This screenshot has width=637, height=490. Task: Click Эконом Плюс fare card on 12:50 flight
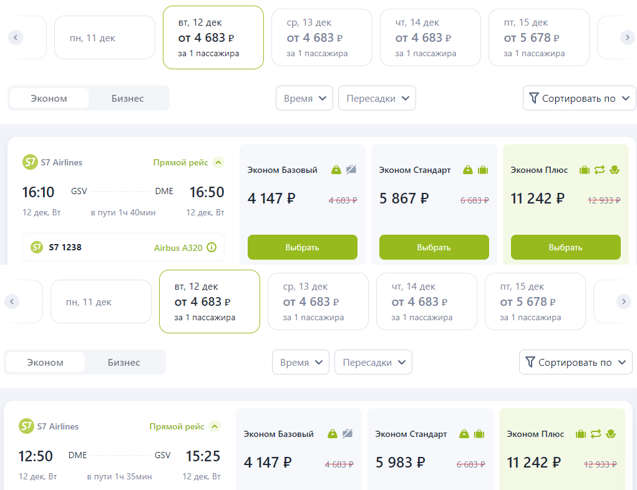tap(562, 449)
